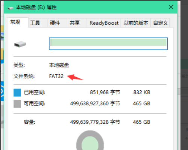Click the 499,638,927,360 字节 free space value

[95, 103]
